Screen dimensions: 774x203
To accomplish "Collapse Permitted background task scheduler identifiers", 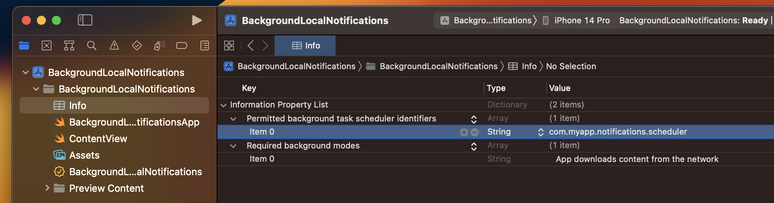I will tap(233, 119).
